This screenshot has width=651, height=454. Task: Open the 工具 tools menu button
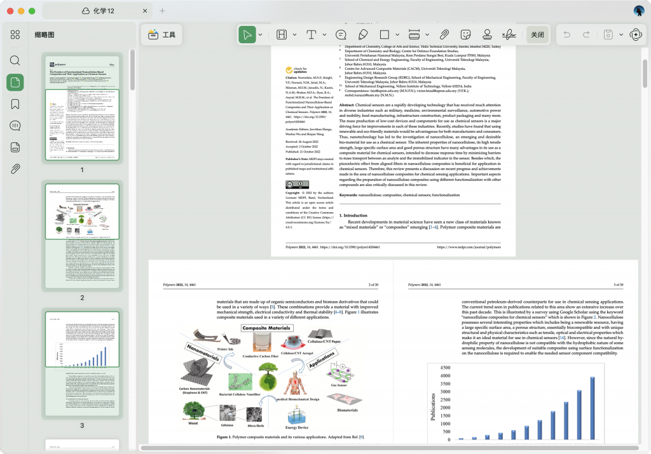coord(161,35)
